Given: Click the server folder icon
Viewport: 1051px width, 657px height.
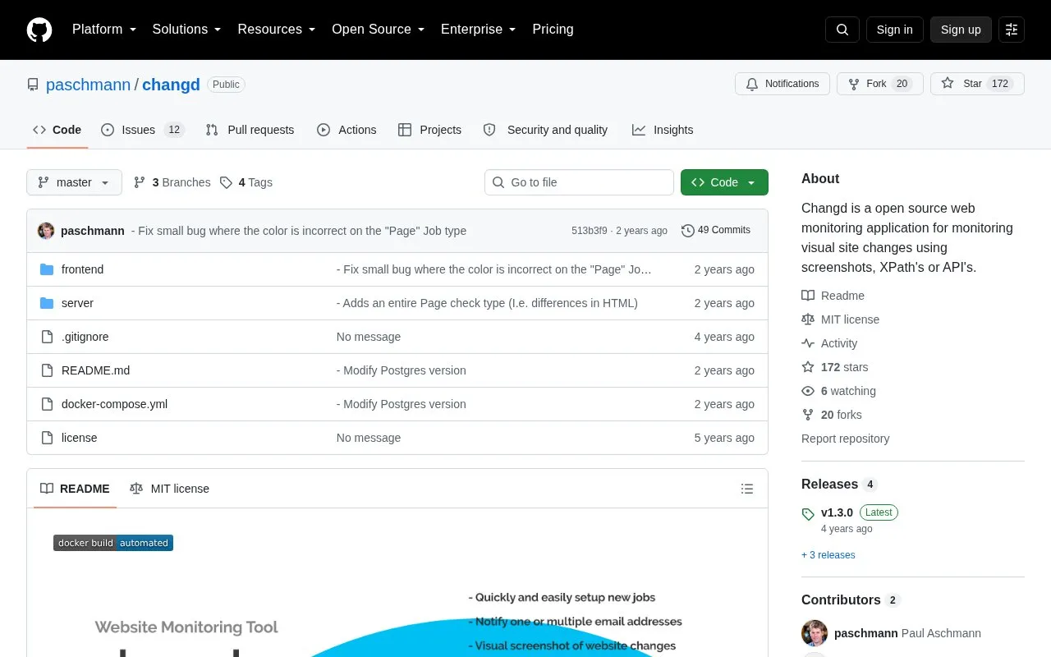Looking at the screenshot, I should (47, 303).
